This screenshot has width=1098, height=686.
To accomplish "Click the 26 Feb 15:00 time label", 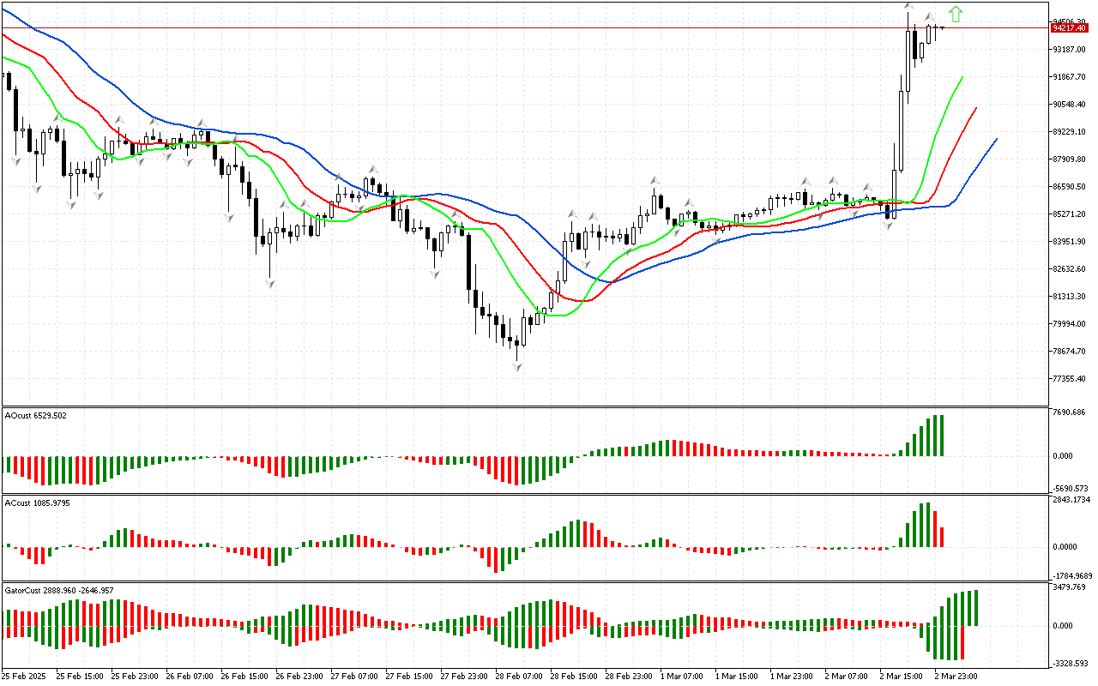I will 244,677.
